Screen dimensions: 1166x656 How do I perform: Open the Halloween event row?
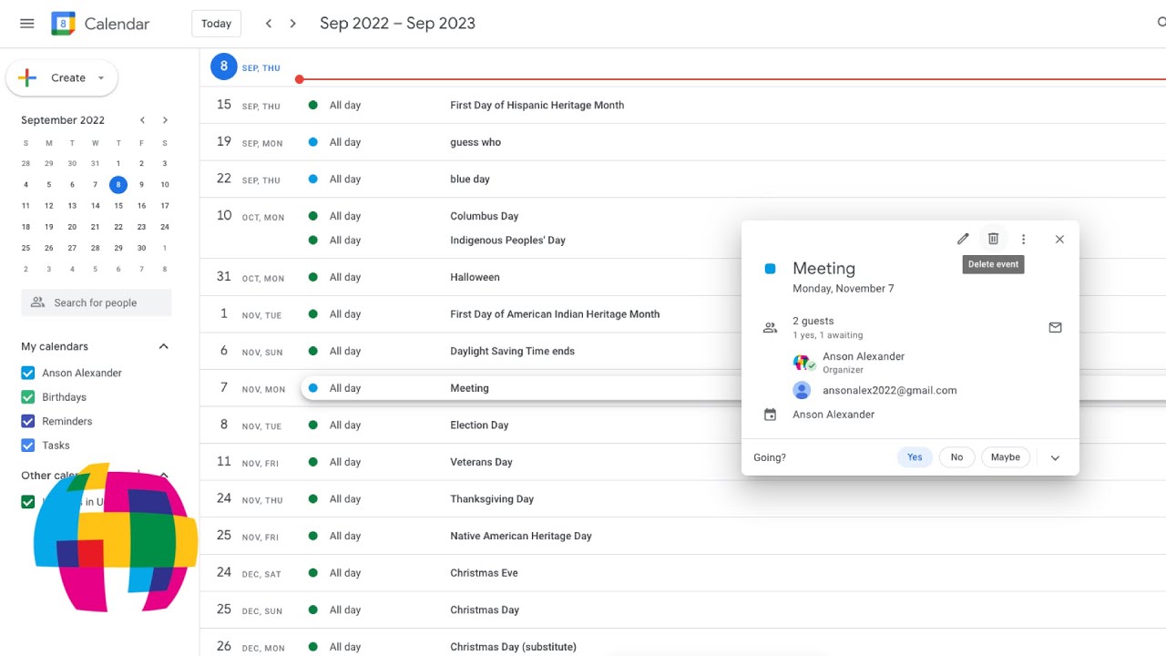[475, 277]
